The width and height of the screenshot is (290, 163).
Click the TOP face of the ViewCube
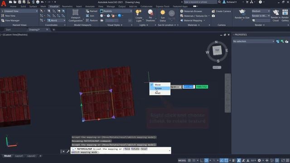(217, 50)
